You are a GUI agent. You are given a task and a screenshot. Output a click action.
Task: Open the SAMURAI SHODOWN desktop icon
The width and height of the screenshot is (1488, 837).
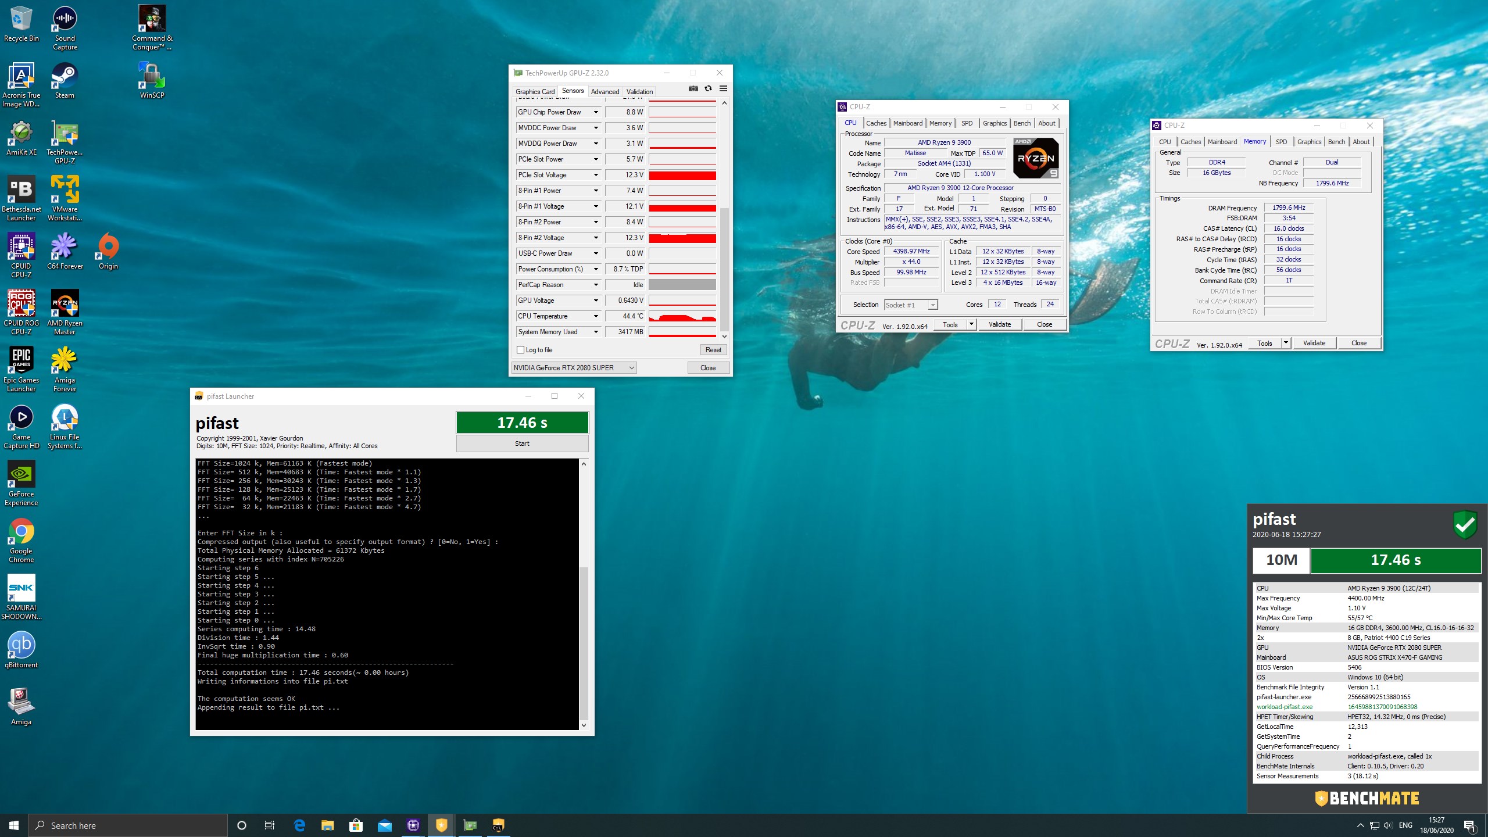tap(21, 598)
